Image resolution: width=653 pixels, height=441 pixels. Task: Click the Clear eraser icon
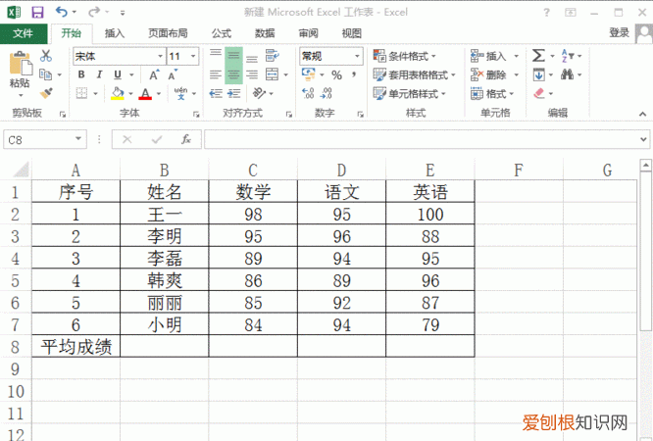(539, 93)
